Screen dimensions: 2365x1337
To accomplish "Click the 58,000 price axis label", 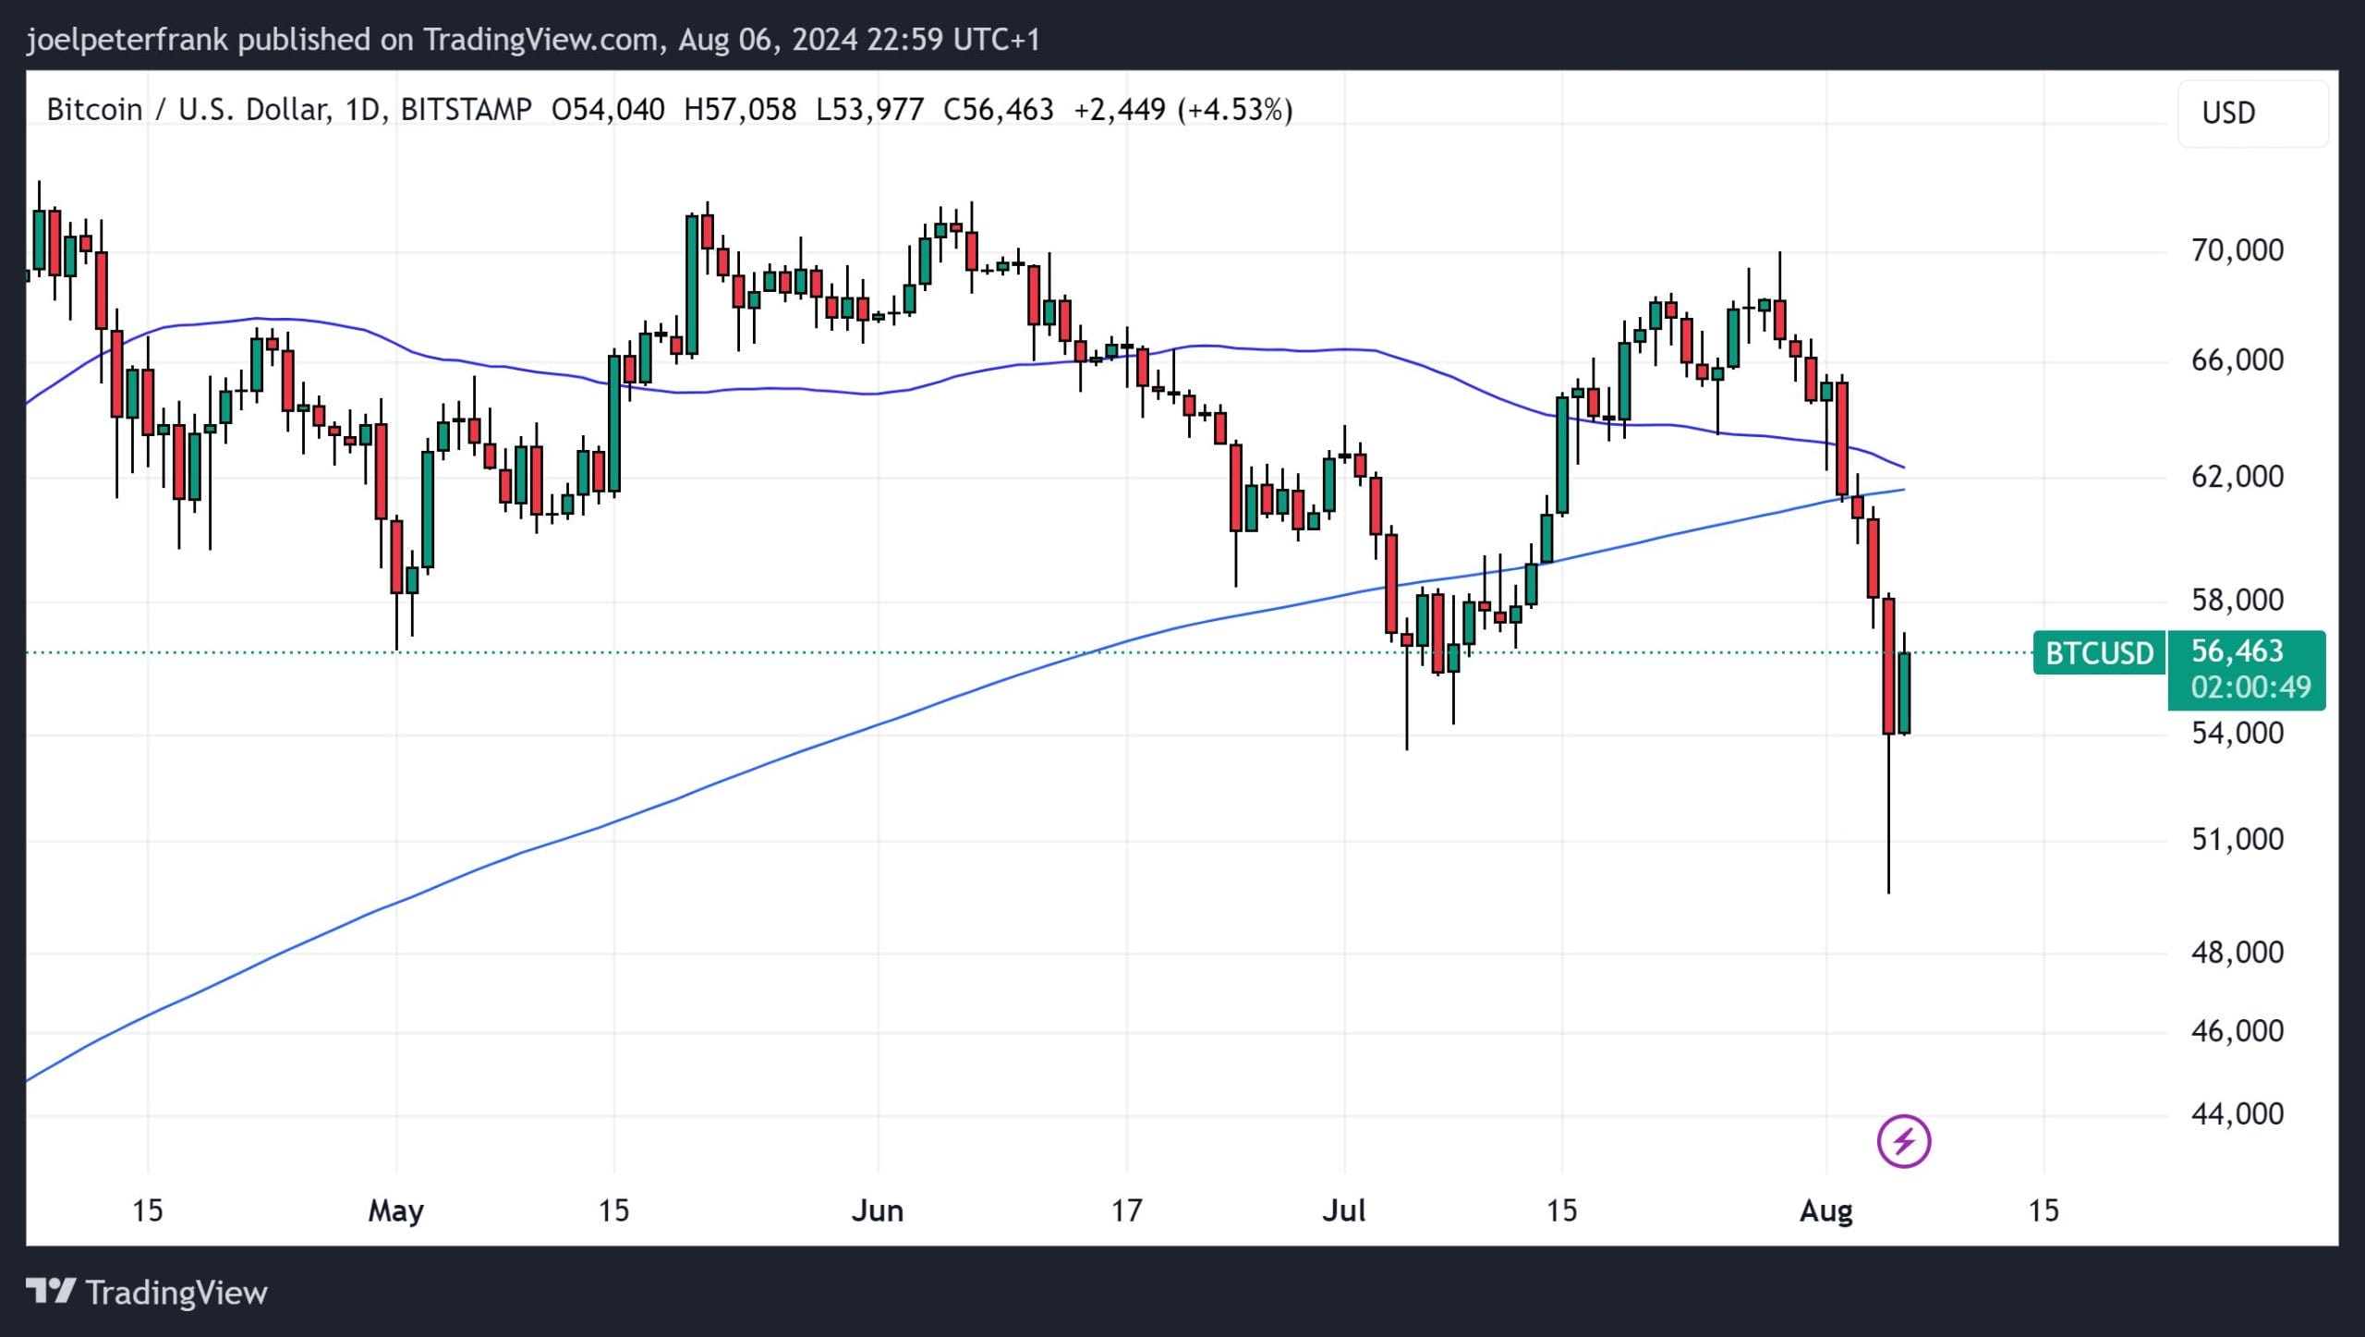I will coord(2237,601).
